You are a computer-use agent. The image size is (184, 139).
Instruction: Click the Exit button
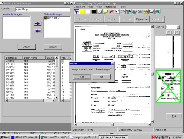174,116
